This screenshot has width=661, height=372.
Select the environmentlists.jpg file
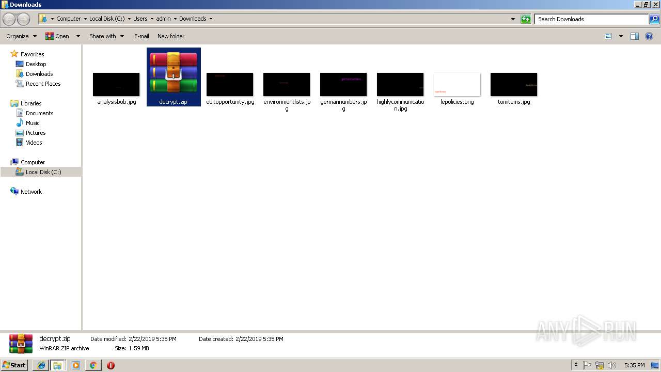(287, 92)
